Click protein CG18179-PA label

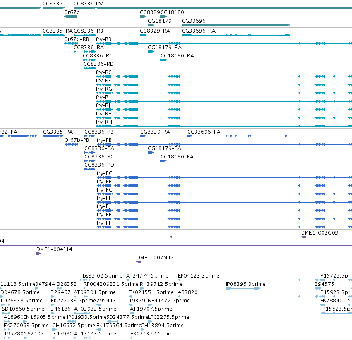pos(165,148)
